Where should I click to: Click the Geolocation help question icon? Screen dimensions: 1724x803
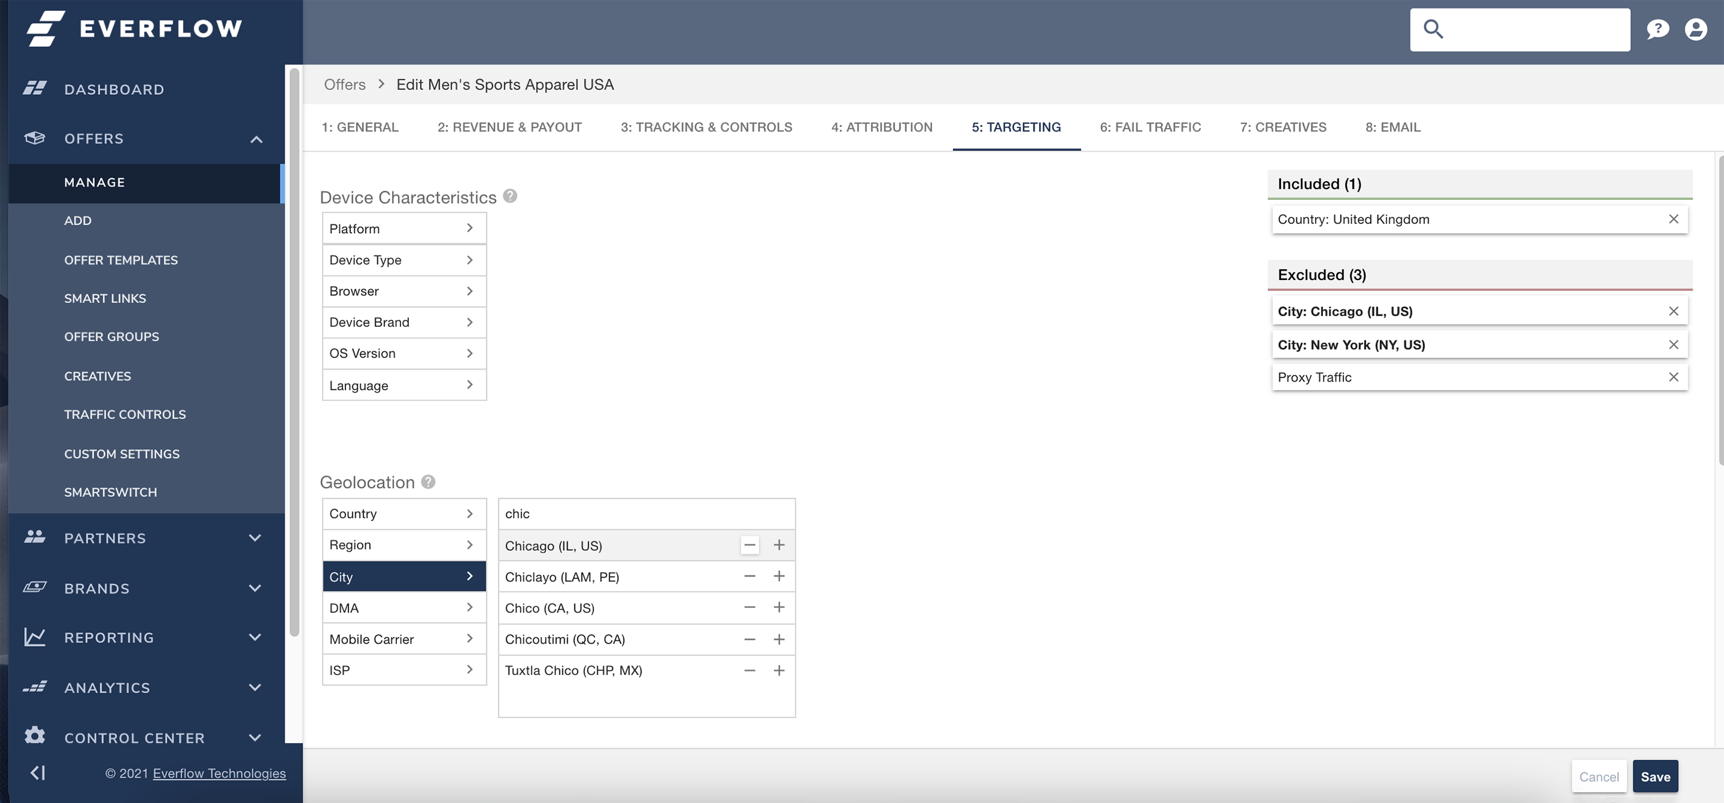click(x=428, y=482)
